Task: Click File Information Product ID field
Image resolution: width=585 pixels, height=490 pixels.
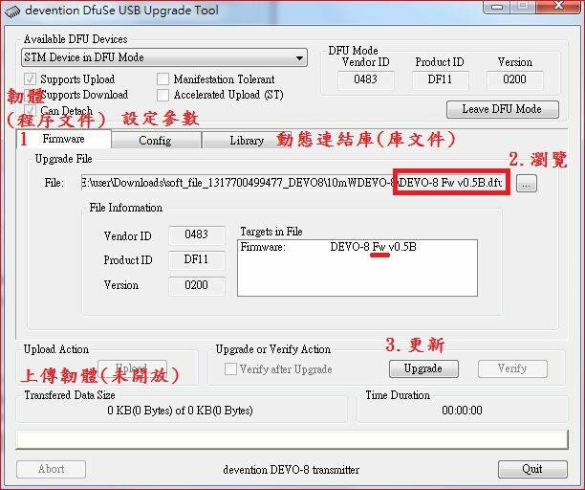Action: click(x=197, y=260)
